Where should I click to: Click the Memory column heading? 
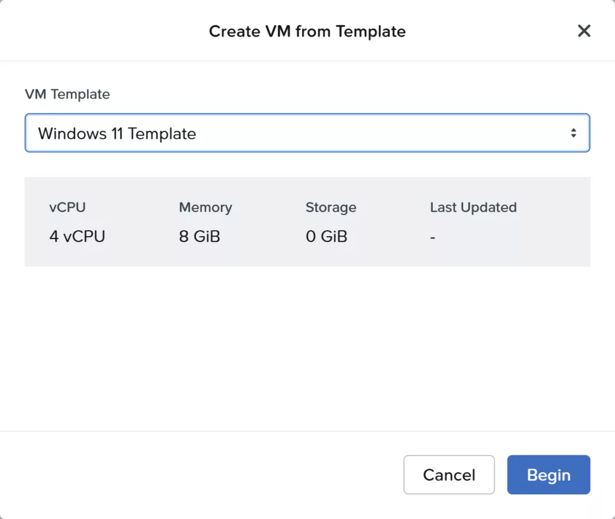pyautogui.click(x=205, y=208)
